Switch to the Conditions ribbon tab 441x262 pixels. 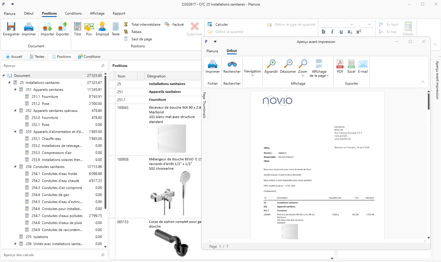pyautogui.click(x=73, y=13)
